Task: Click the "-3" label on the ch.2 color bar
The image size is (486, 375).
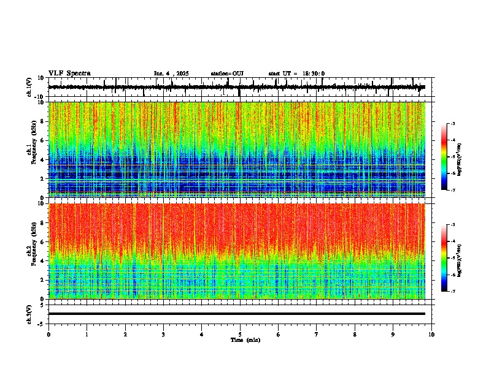Action: click(x=453, y=225)
